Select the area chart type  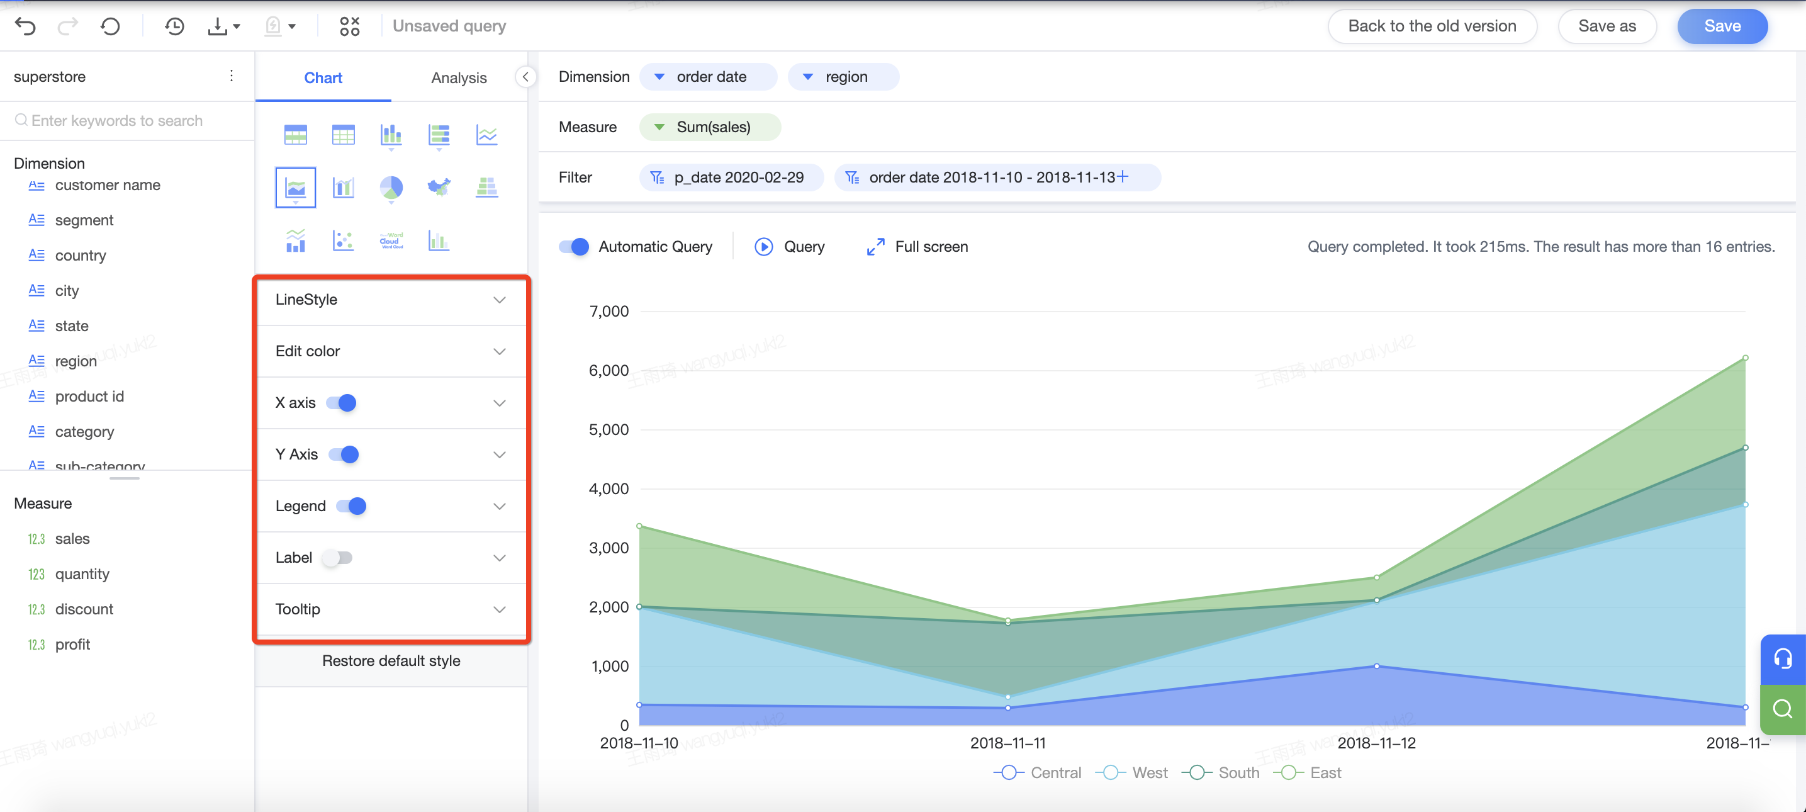click(296, 187)
